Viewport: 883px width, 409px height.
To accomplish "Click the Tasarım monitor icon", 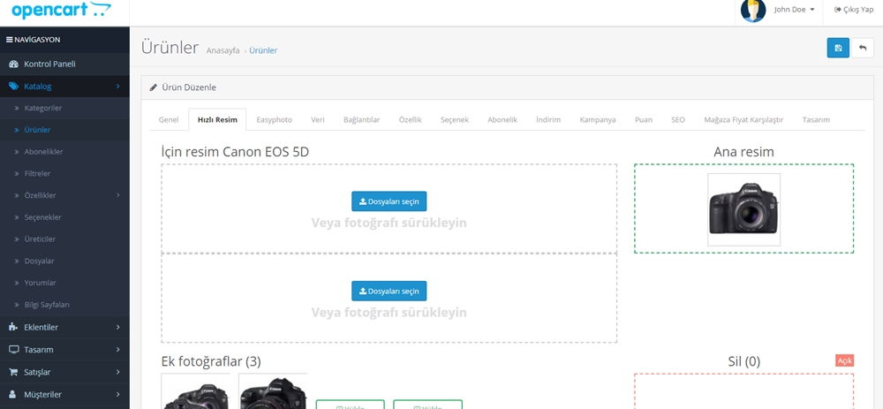I will (x=13, y=350).
